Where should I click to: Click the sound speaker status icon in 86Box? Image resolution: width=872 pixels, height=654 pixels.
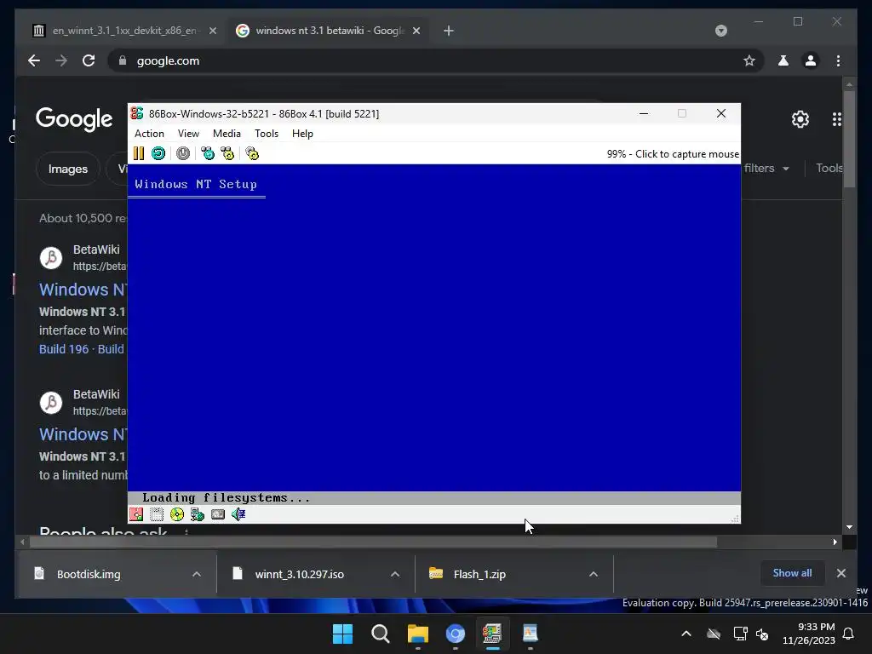238,514
